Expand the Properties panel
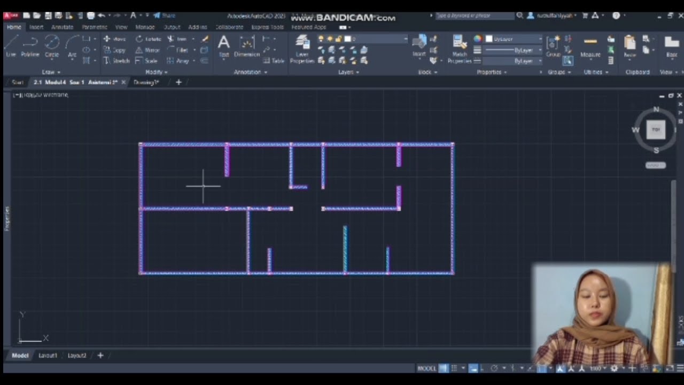 [492, 72]
